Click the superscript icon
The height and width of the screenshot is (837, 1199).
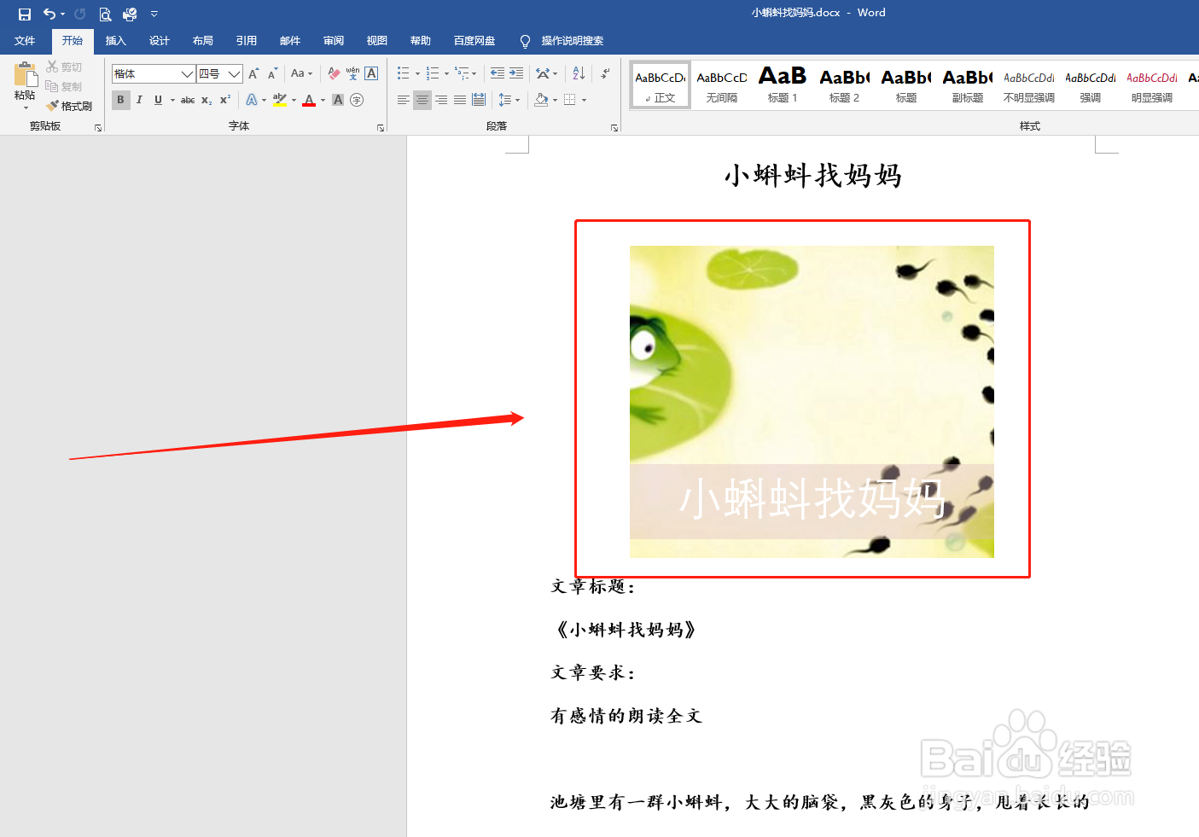coord(223,100)
